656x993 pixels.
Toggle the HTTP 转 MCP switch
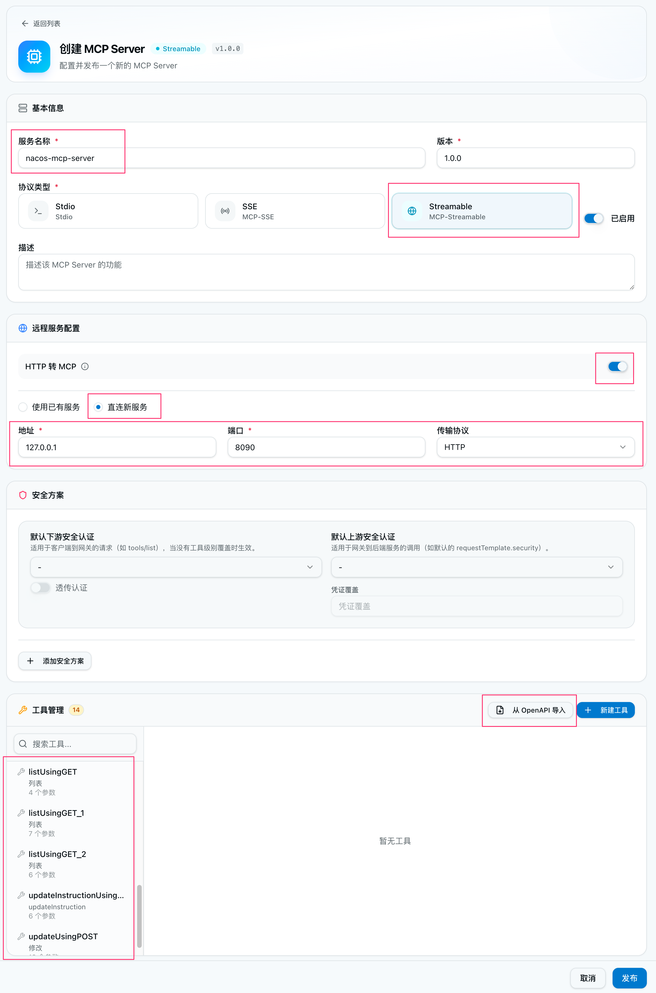point(617,366)
